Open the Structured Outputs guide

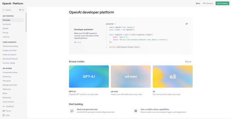10,59
